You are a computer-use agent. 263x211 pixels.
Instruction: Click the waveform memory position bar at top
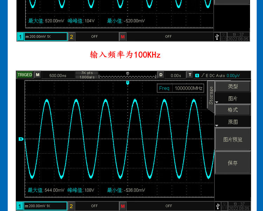(127, 75)
